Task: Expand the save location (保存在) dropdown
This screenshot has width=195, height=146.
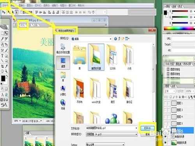Action: [110, 39]
